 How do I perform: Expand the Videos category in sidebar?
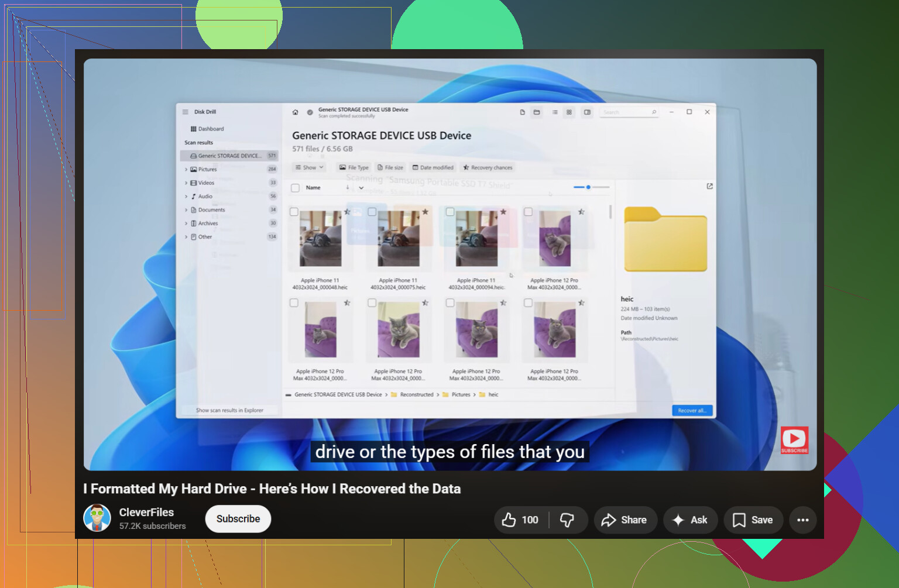(186, 183)
